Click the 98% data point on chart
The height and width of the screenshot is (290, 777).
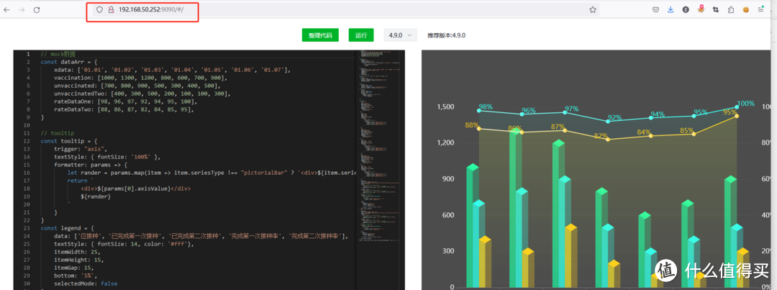pyautogui.click(x=479, y=110)
